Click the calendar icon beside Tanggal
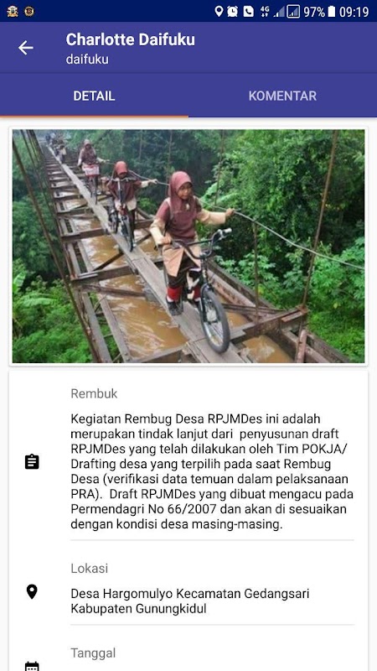The image size is (377, 671). click(32, 666)
